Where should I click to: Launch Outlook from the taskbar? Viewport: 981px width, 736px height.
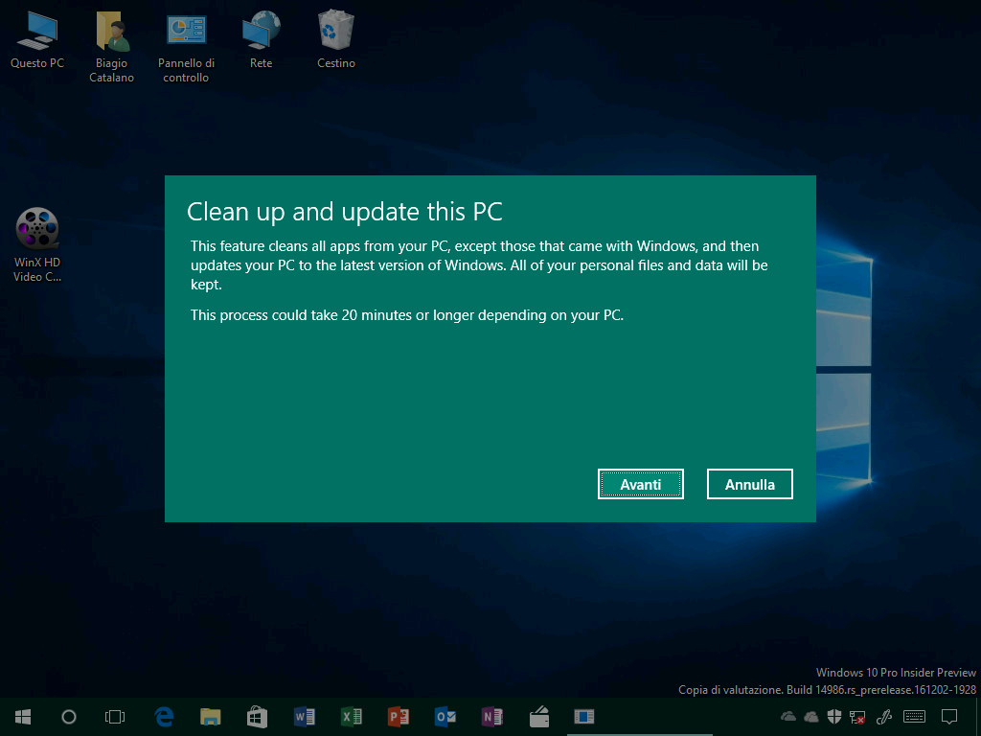(x=445, y=717)
